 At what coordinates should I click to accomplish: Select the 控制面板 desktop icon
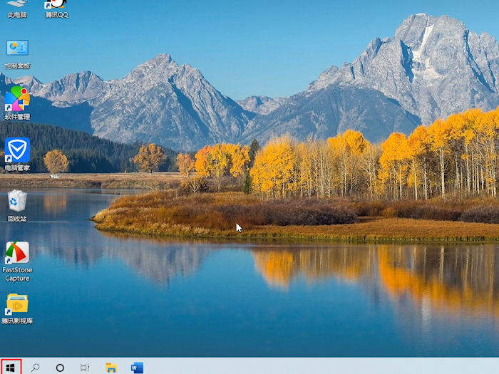(x=17, y=48)
